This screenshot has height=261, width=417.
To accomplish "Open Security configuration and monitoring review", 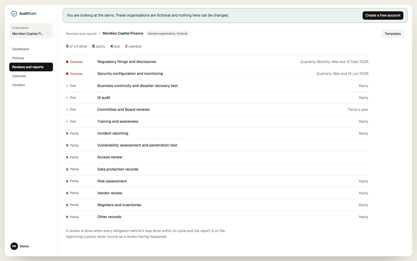I will pos(217,74).
